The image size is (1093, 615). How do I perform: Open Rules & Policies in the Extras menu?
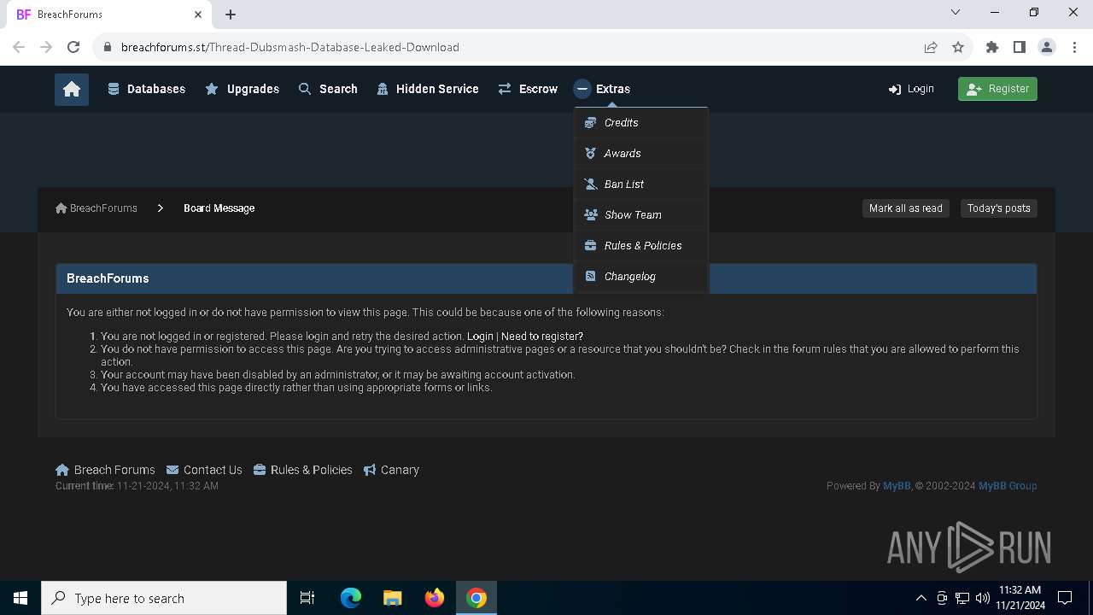click(x=641, y=246)
